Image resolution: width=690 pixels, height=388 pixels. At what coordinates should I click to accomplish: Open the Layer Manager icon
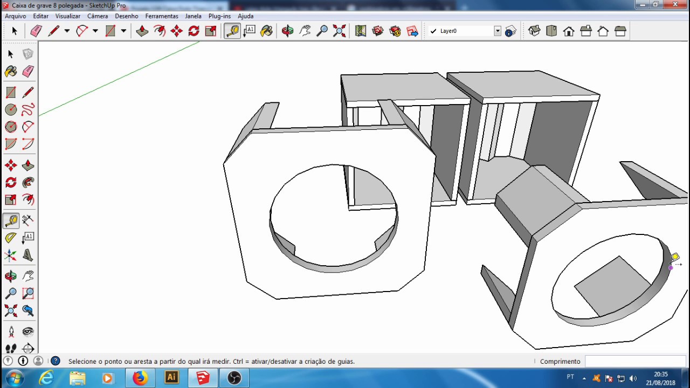[510, 31]
